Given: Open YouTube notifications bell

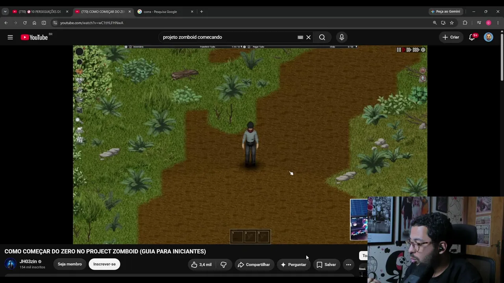Looking at the screenshot, I should pos(472,37).
